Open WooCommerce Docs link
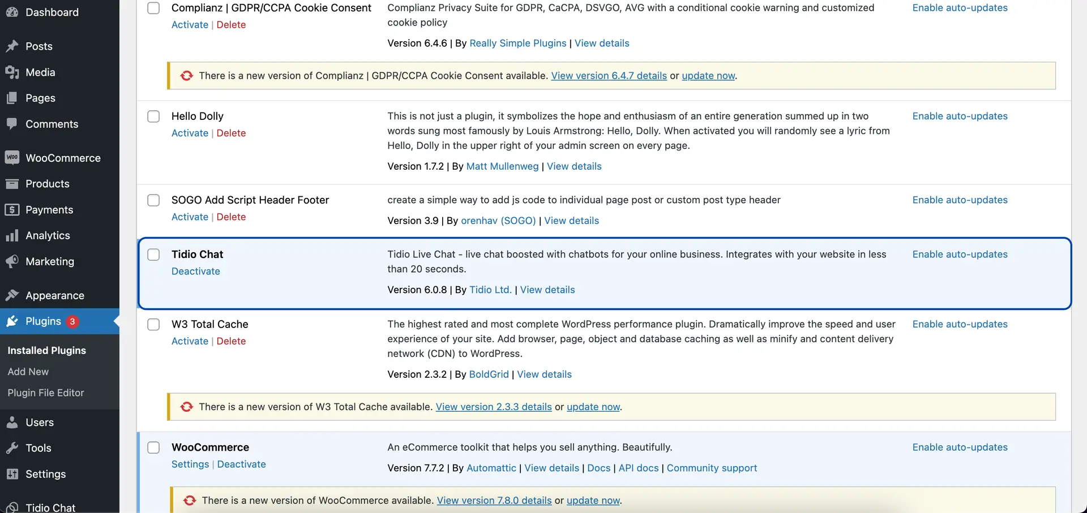 pyautogui.click(x=599, y=468)
